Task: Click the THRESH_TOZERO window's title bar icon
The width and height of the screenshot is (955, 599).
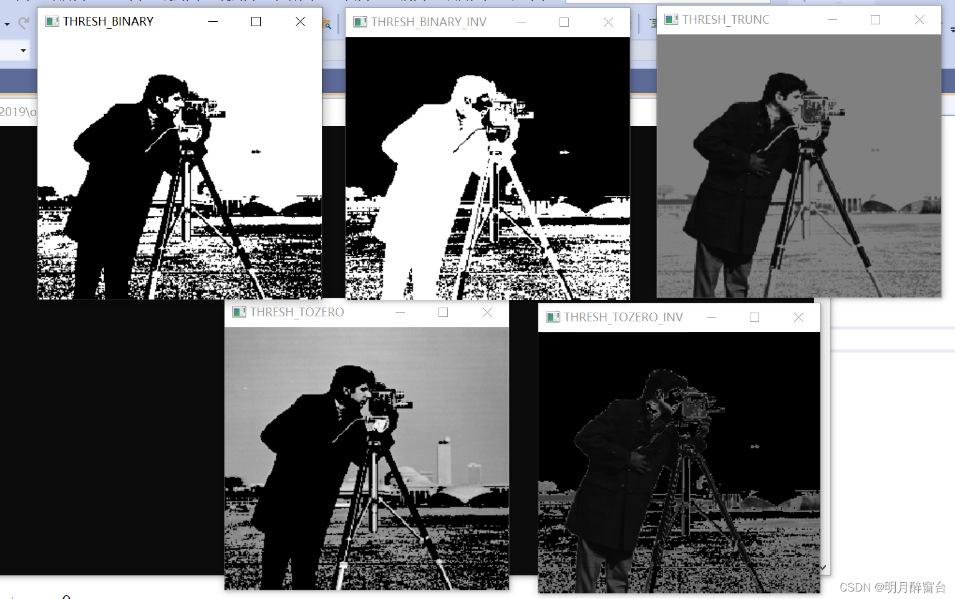Action: point(239,312)
